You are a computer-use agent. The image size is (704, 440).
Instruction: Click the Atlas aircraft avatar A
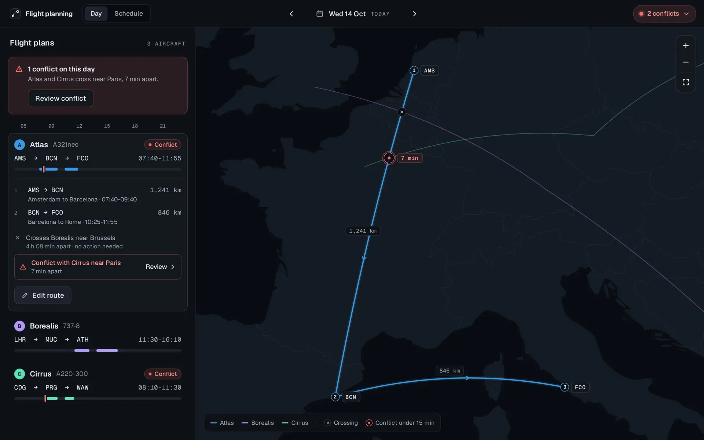[19, 144]
